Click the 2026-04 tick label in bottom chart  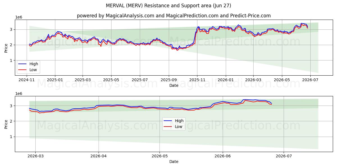(x=99, y=157)
